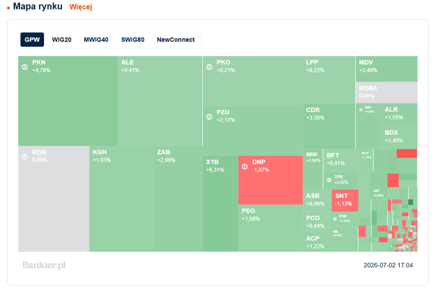Screen dimensions: 434x290
Task: Click the Bankier.pl logo
Action: click(x=44, y=265)
